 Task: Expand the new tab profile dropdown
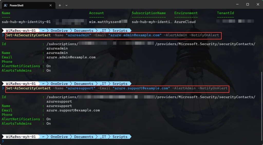pos(67,5)
